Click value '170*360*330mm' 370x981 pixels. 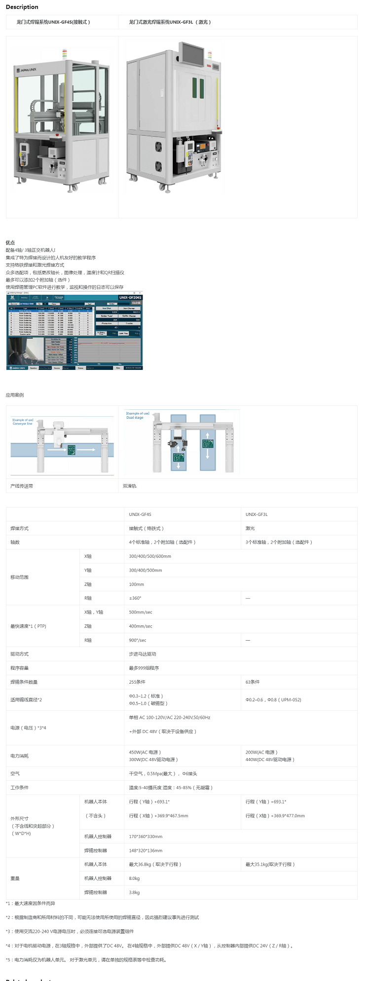click(146, 836)
